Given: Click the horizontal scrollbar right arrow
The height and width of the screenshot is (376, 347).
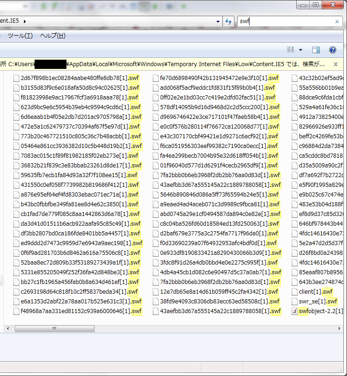Looking at the screenshot, I should tap(339, 328).
